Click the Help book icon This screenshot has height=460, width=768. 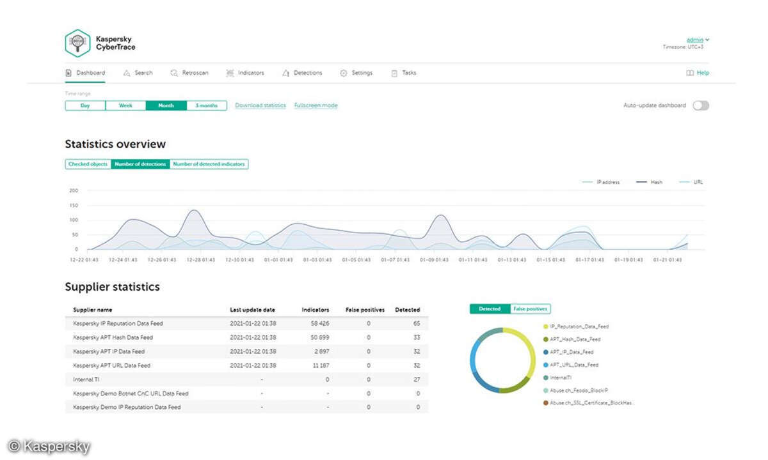(x=690, y=73)
